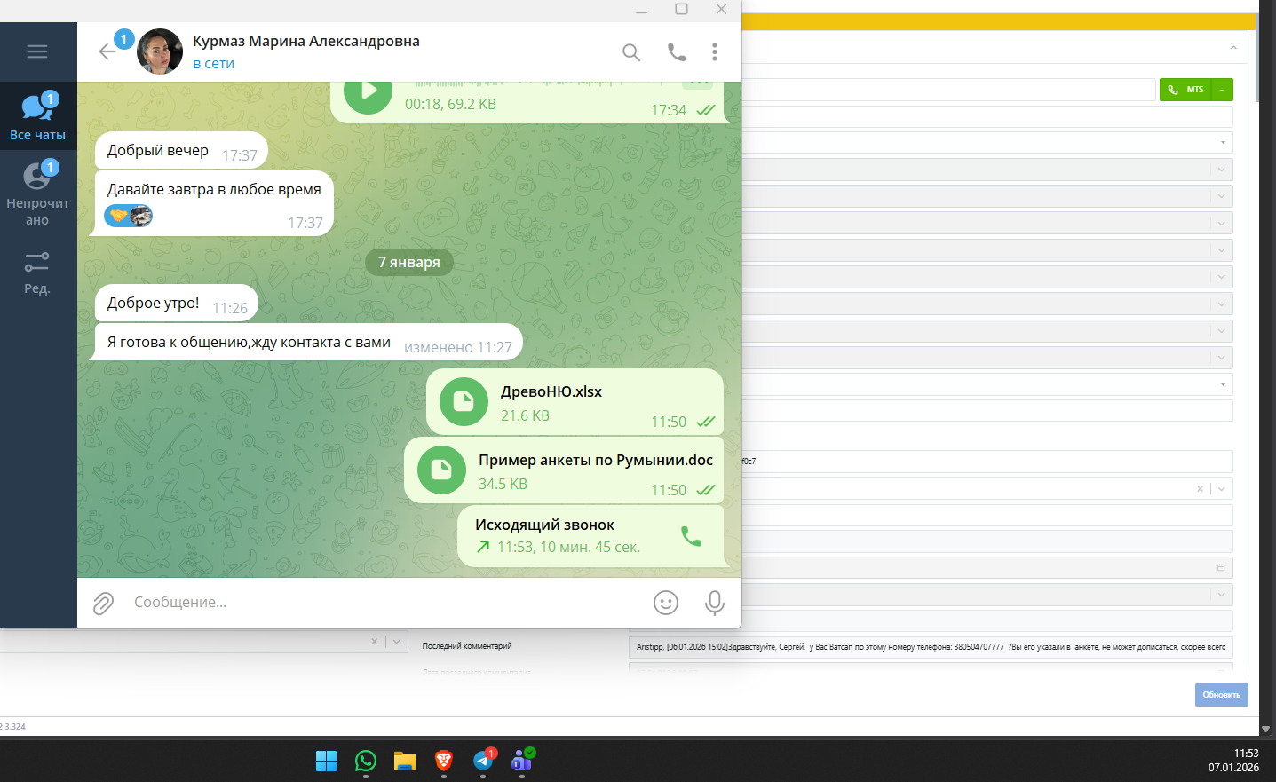
Task: Record a voice message with the microphone
Action: pos(715,603)
